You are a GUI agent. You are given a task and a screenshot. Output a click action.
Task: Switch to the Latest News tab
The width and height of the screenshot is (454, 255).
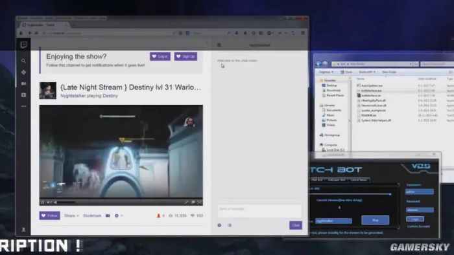[x=359, y=180]
